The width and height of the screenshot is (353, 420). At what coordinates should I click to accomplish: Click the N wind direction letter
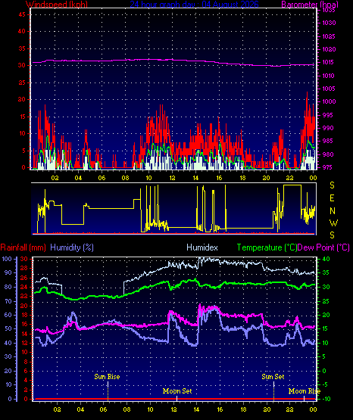(x=333, y=211)
